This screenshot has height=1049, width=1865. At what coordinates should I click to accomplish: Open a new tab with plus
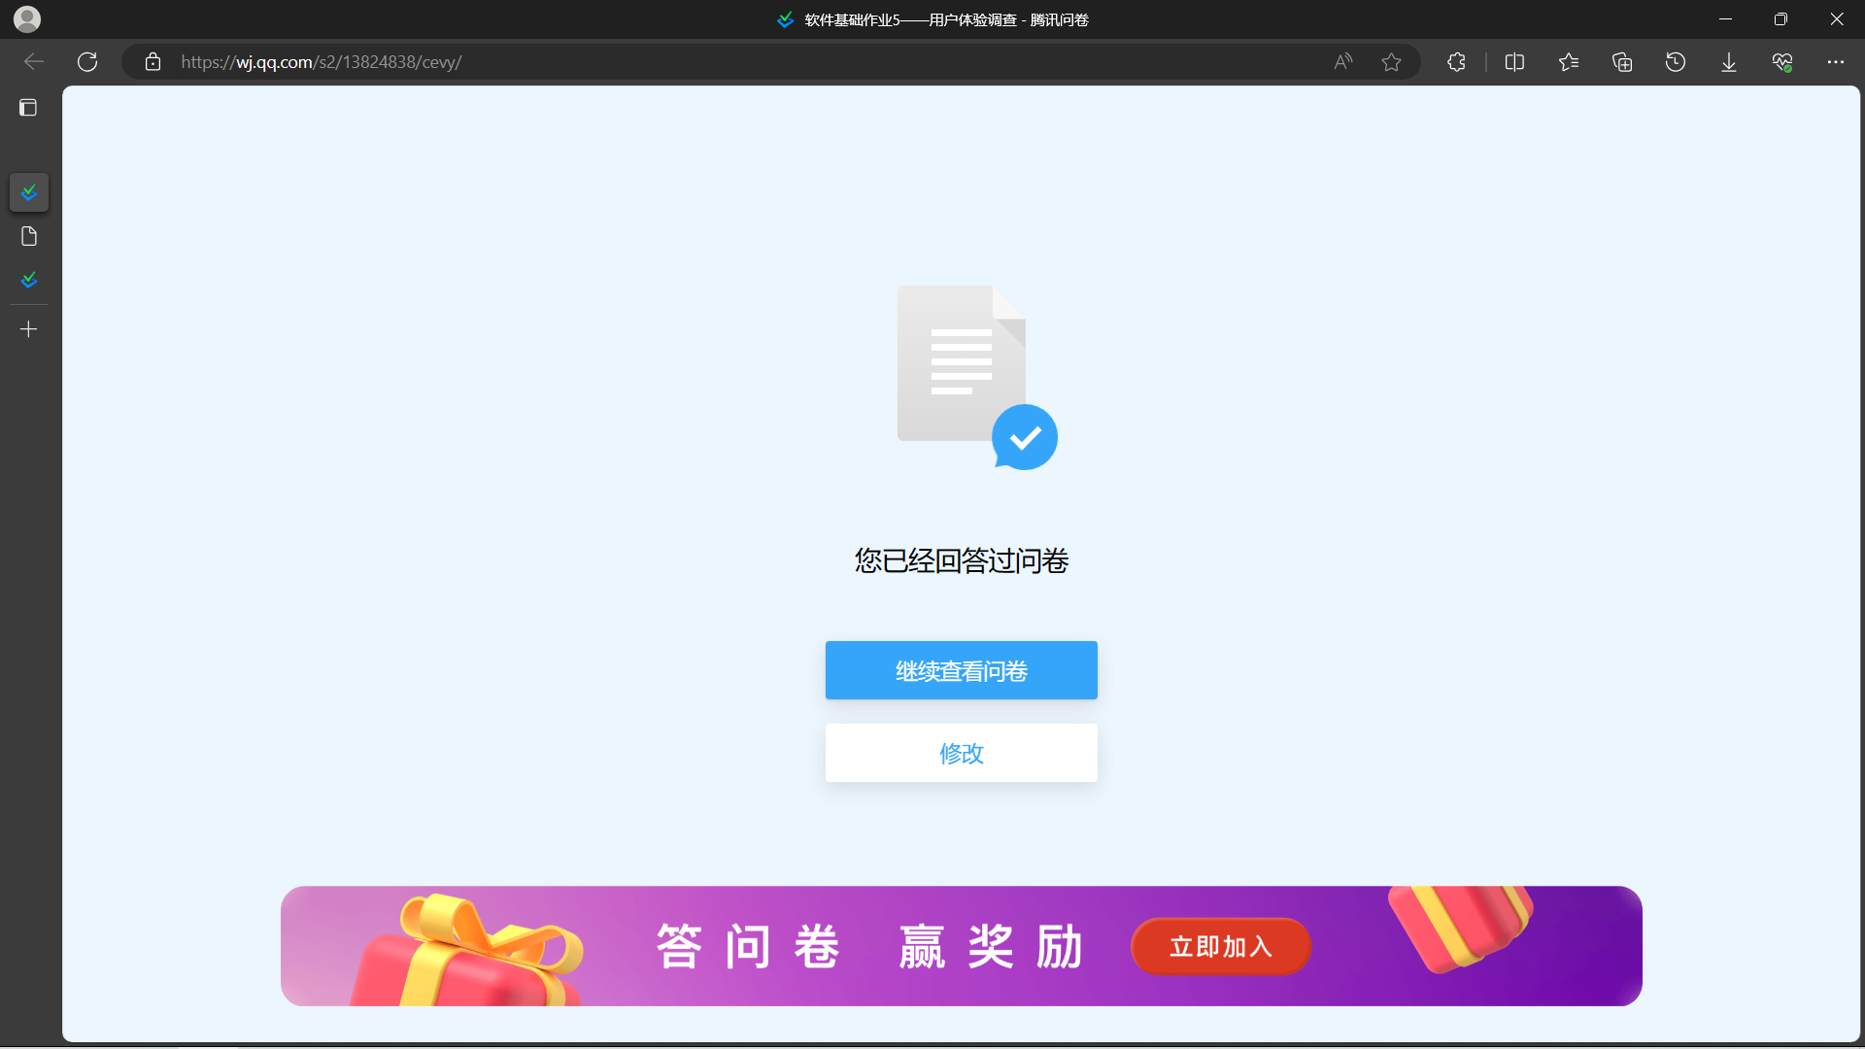29,329
